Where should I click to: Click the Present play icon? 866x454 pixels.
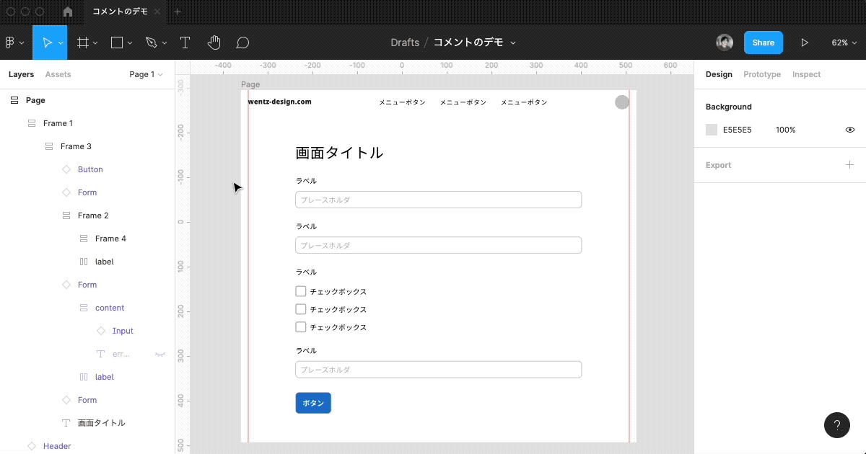(x=805, y=43)
